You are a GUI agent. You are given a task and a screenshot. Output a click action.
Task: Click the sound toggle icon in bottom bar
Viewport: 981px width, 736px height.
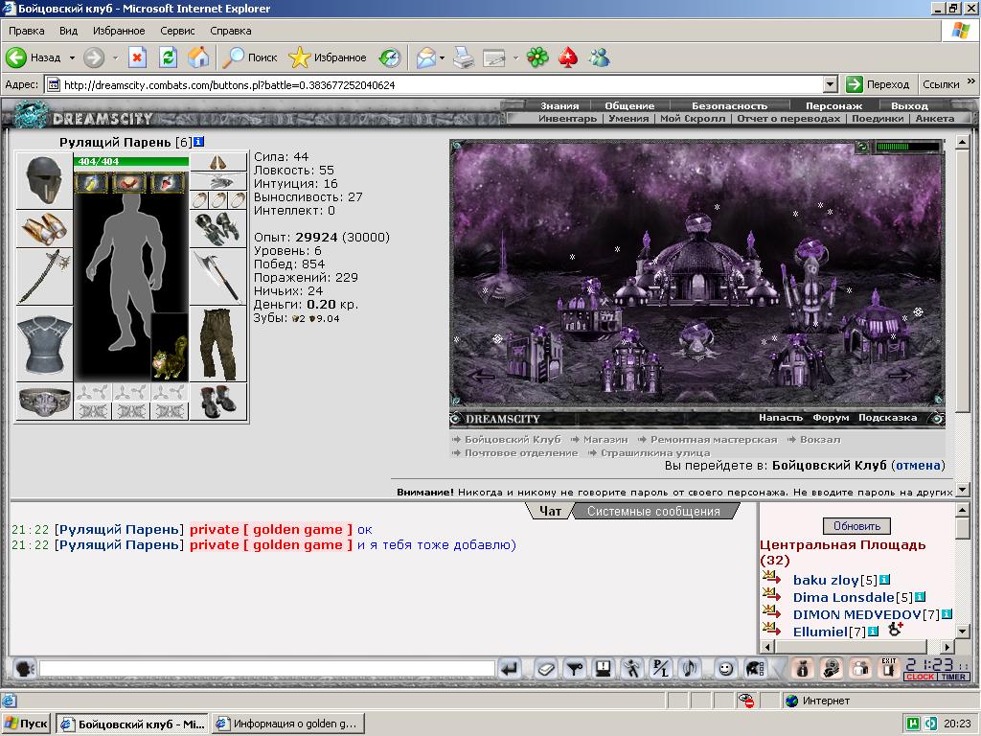pyautogui.click(x=690, y=669)
